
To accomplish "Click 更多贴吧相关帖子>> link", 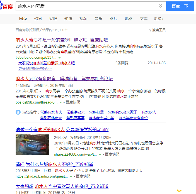I will (x=35, y=68).
